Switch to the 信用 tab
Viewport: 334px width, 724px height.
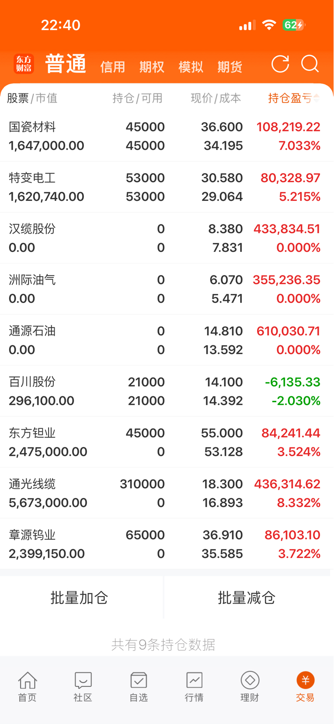[112, 67]
